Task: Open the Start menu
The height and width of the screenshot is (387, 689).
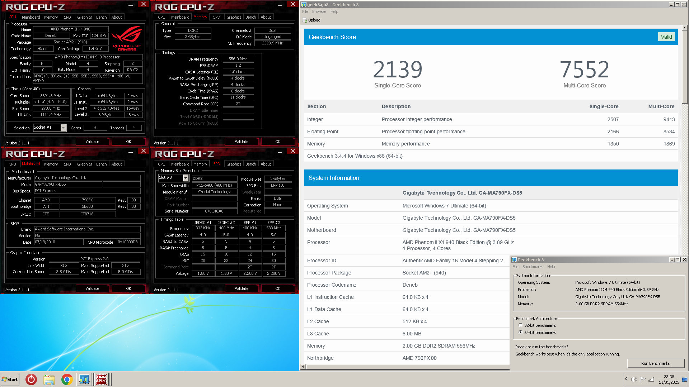Action: click(10, 379)
